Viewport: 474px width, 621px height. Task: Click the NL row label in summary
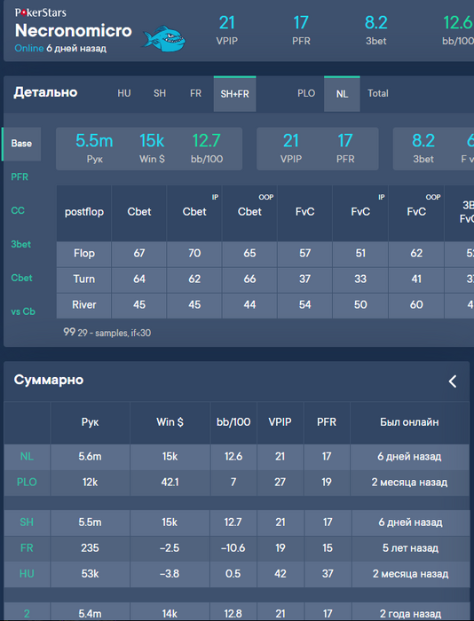point(27,457)
